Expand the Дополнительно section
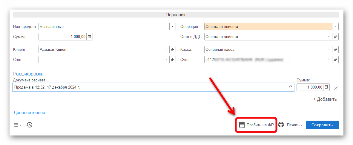 tap(29, 113)
